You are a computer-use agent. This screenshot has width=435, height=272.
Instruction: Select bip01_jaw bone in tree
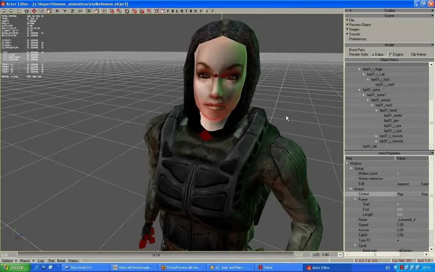[x=391, y=121]
